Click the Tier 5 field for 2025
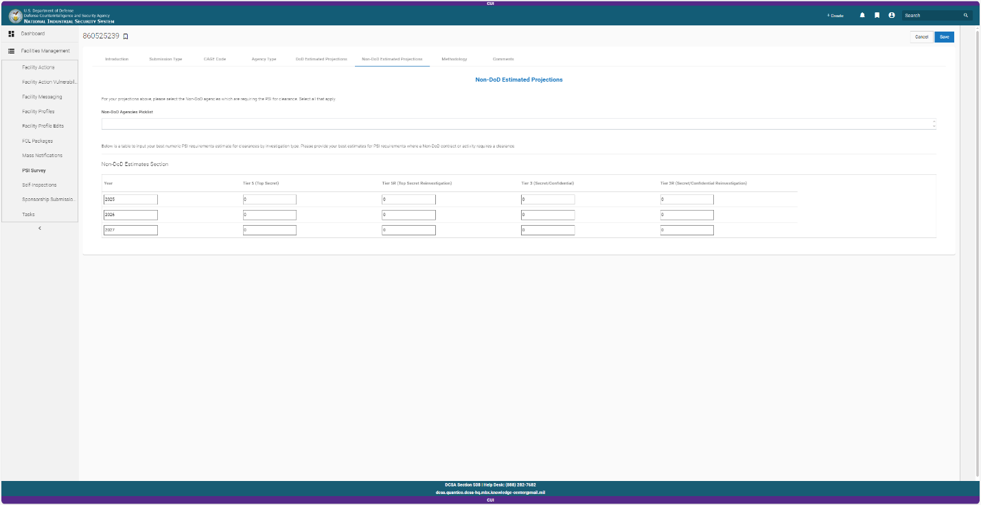The image size is (981, 505). click(x=270, y=200)
